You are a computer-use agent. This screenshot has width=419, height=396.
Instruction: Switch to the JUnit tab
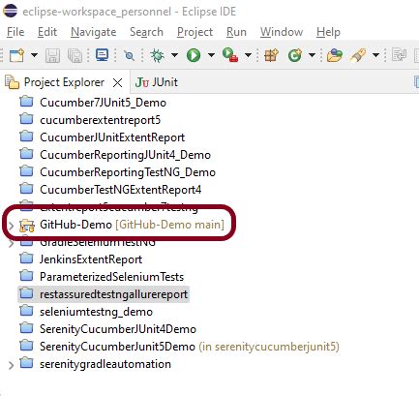pos(165,82)
